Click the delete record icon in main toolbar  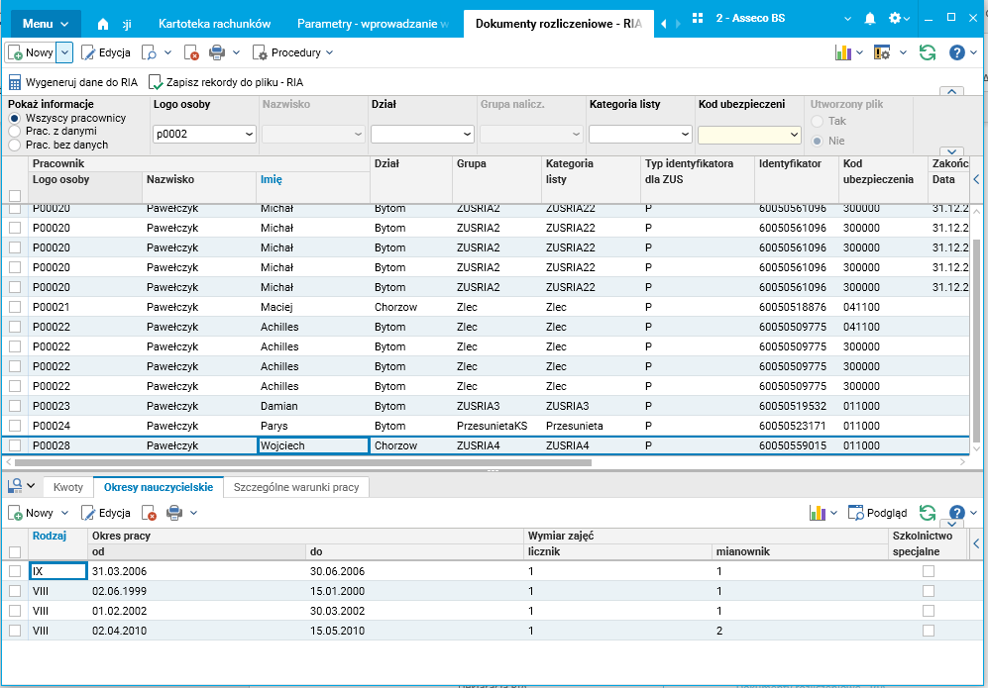coord(190,52)
